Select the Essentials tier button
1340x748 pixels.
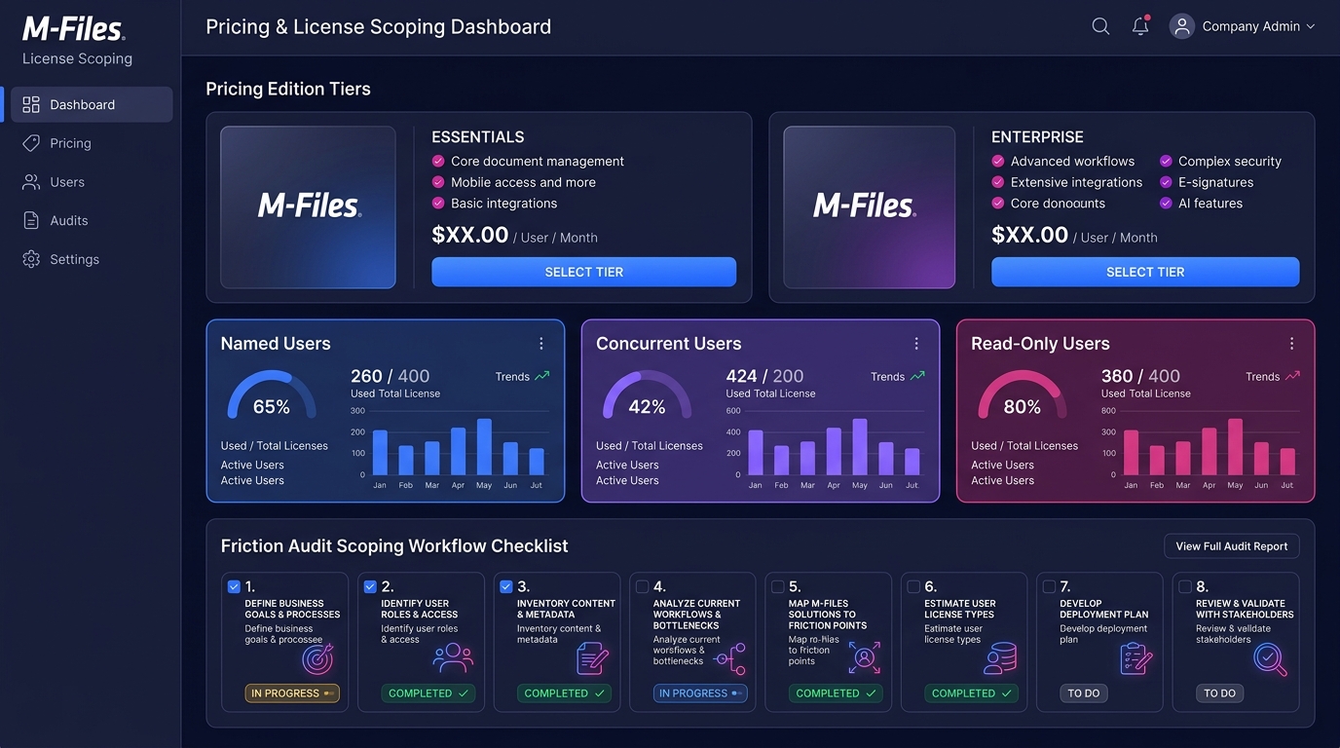coord(583,272)
